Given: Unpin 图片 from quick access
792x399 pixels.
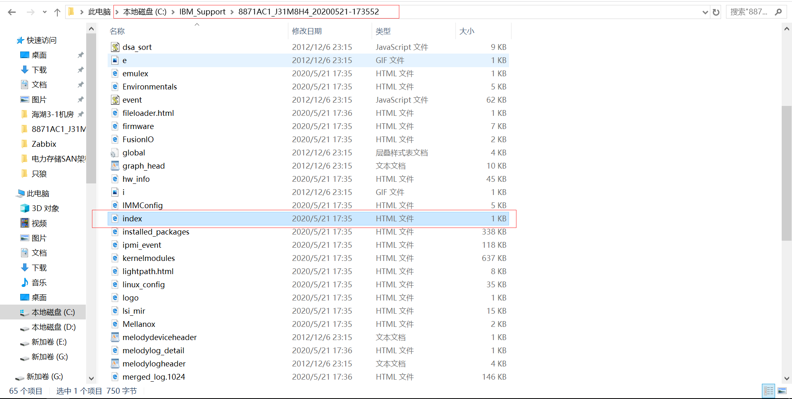Looking at the screenshot, I should [81, 99].
